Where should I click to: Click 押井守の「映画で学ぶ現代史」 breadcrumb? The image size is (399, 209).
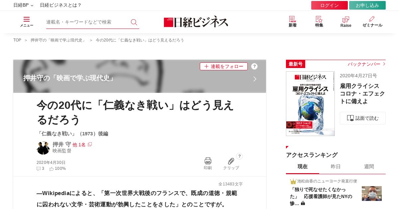(58, 40)
